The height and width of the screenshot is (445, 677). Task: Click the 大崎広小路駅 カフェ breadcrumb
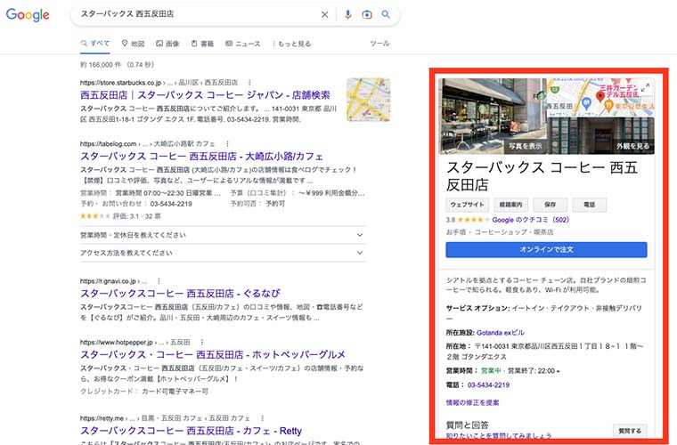point(184,143)
